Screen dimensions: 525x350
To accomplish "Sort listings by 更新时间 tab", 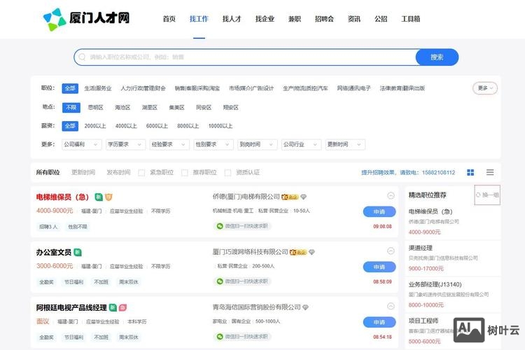I will pyautogui.click(x=83, y=172).
